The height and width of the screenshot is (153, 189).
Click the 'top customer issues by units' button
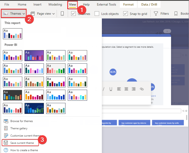168,123
